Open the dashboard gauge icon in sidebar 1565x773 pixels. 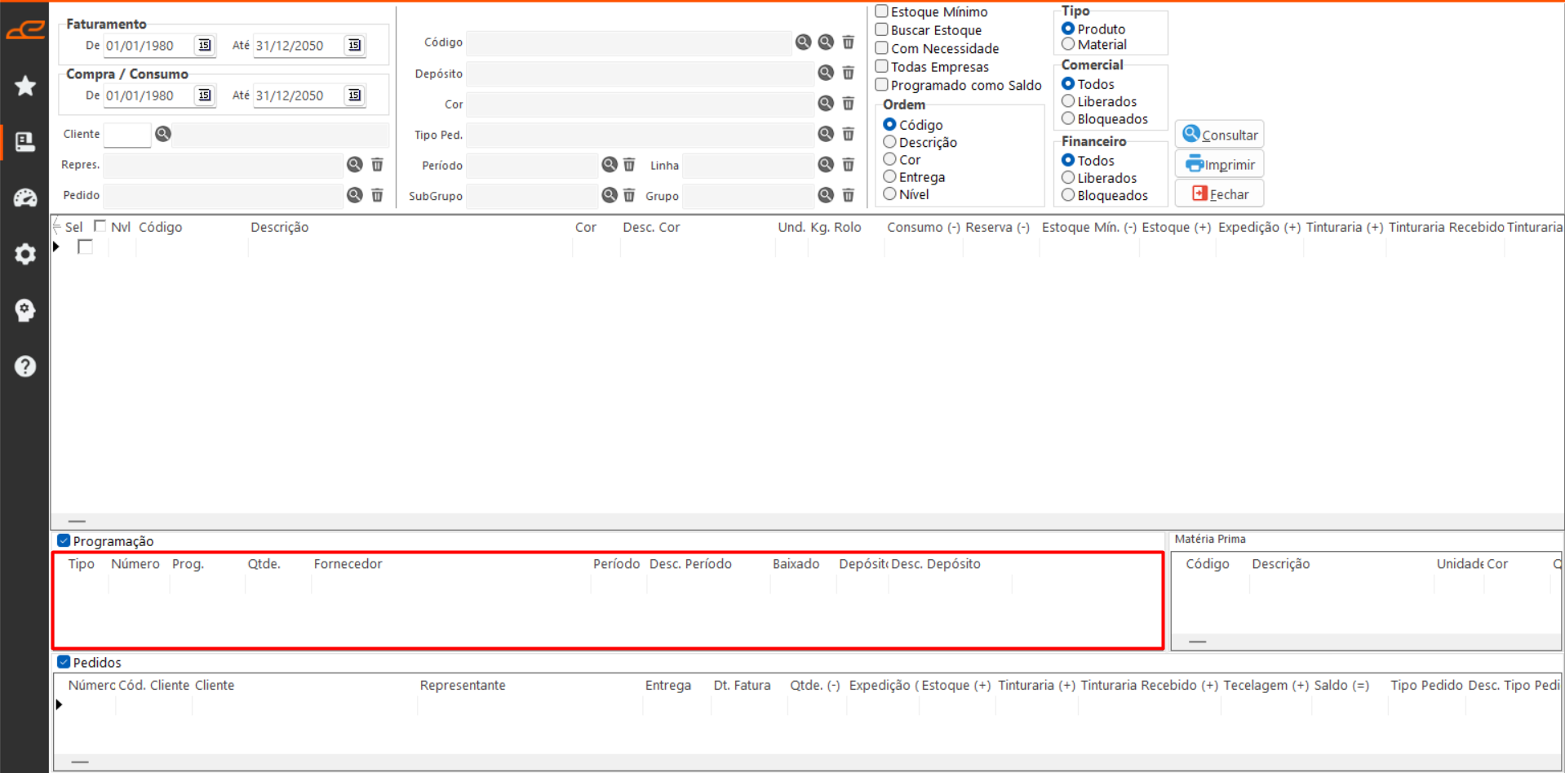click(x=25, y=198)
